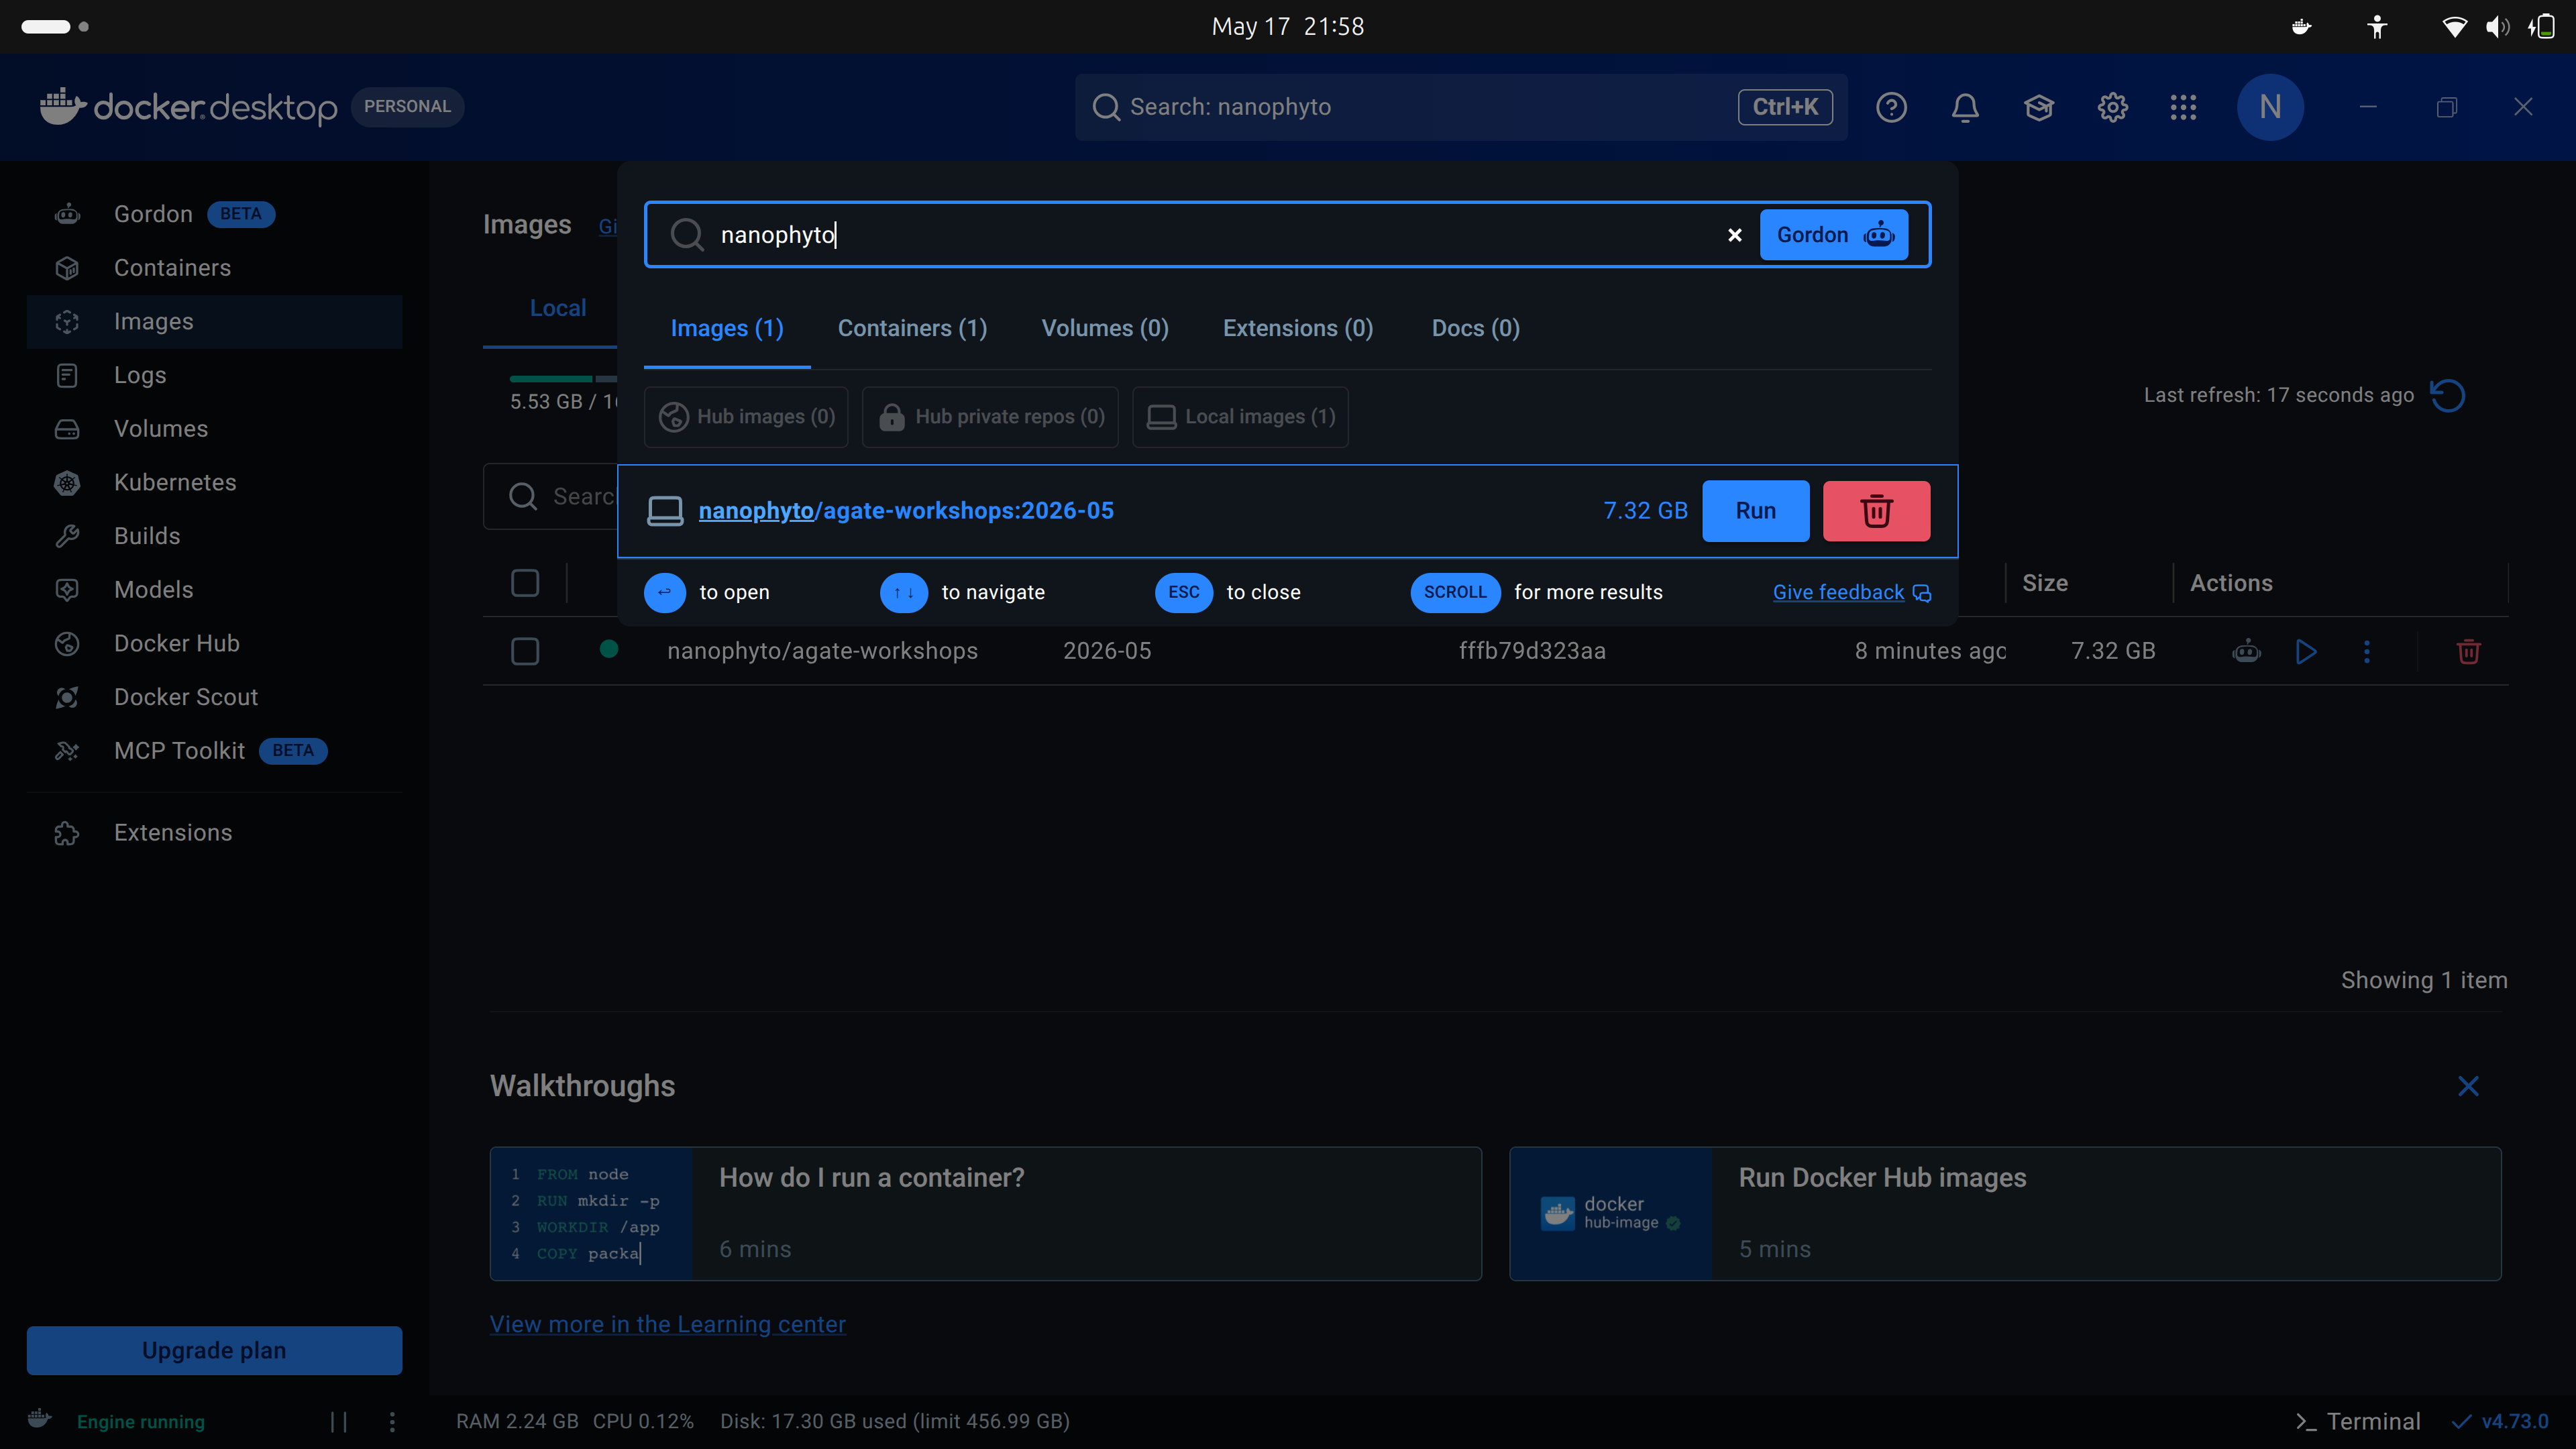Toggle Hub images filter chip
2576x1449 pixels.
(746, 417)
